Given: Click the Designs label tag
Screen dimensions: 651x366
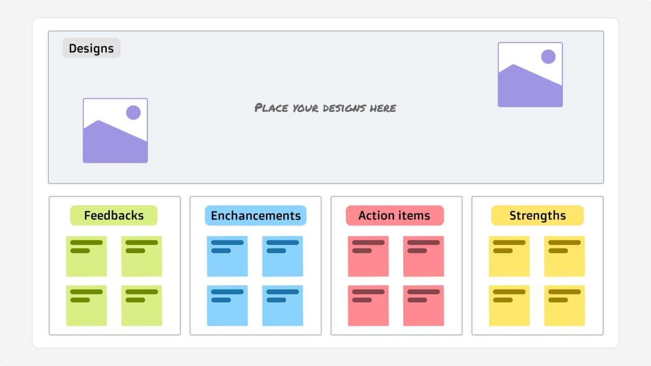Looking at the screenshot, I should coord(92,48).
